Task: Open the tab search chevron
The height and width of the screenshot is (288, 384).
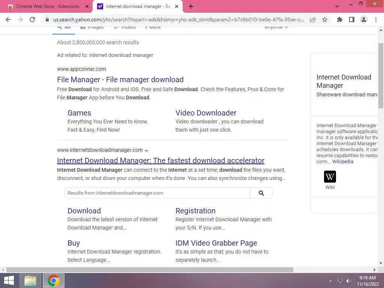Action: point(337,6)
